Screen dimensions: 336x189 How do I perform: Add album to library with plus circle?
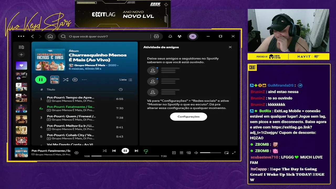75,80
